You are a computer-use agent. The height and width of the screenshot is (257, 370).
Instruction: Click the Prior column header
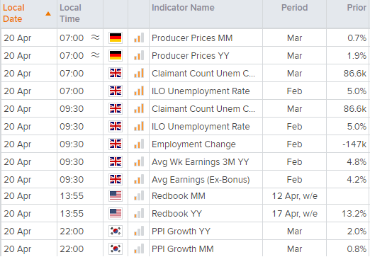point(357,8)
